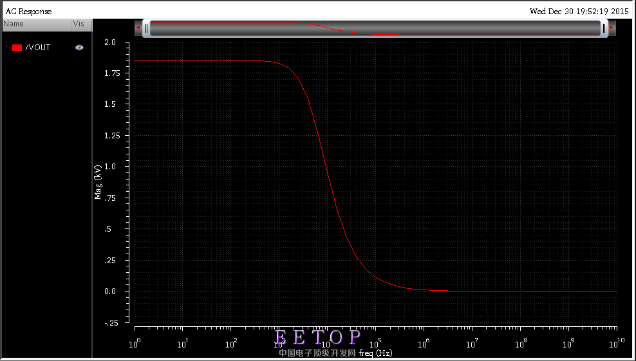
Task: Grab right handle of zoom strip slider
Action: 604,28
